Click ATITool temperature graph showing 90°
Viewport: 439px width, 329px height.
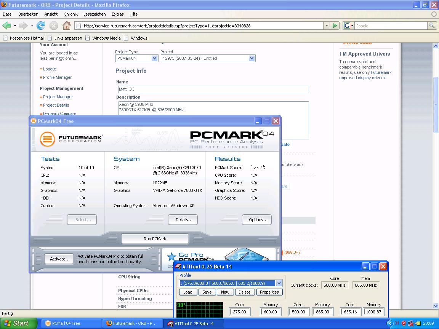point(200,310)
